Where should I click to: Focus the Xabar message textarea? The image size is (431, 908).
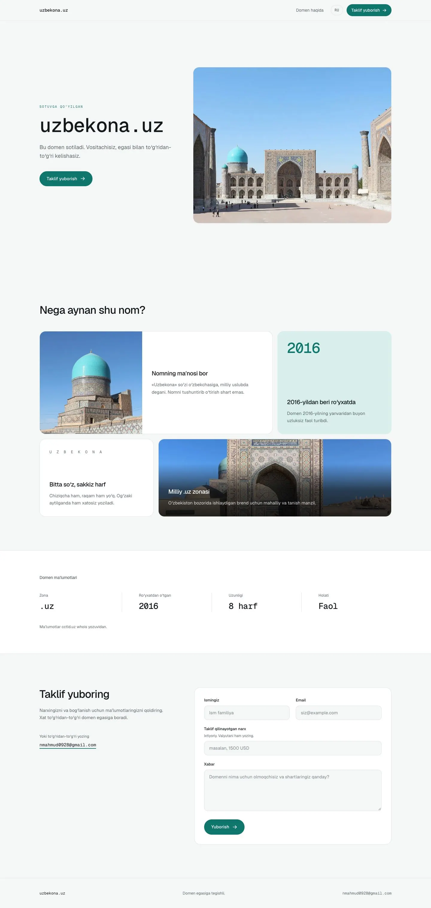(292, 790)
